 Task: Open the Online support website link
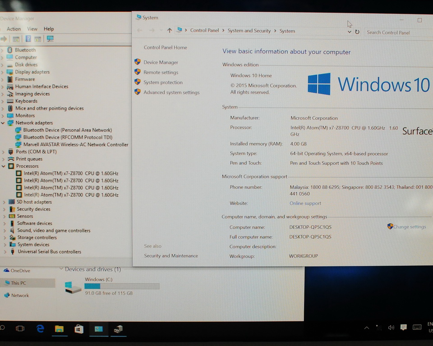pos(305,203)
